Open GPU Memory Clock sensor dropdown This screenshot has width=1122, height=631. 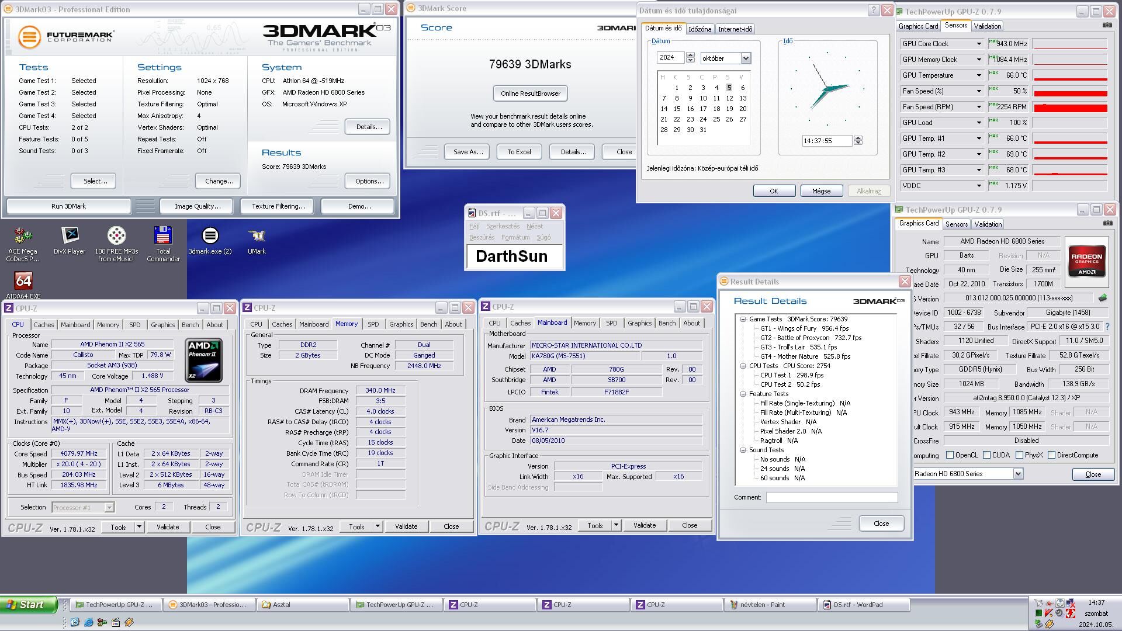(979, 60)
